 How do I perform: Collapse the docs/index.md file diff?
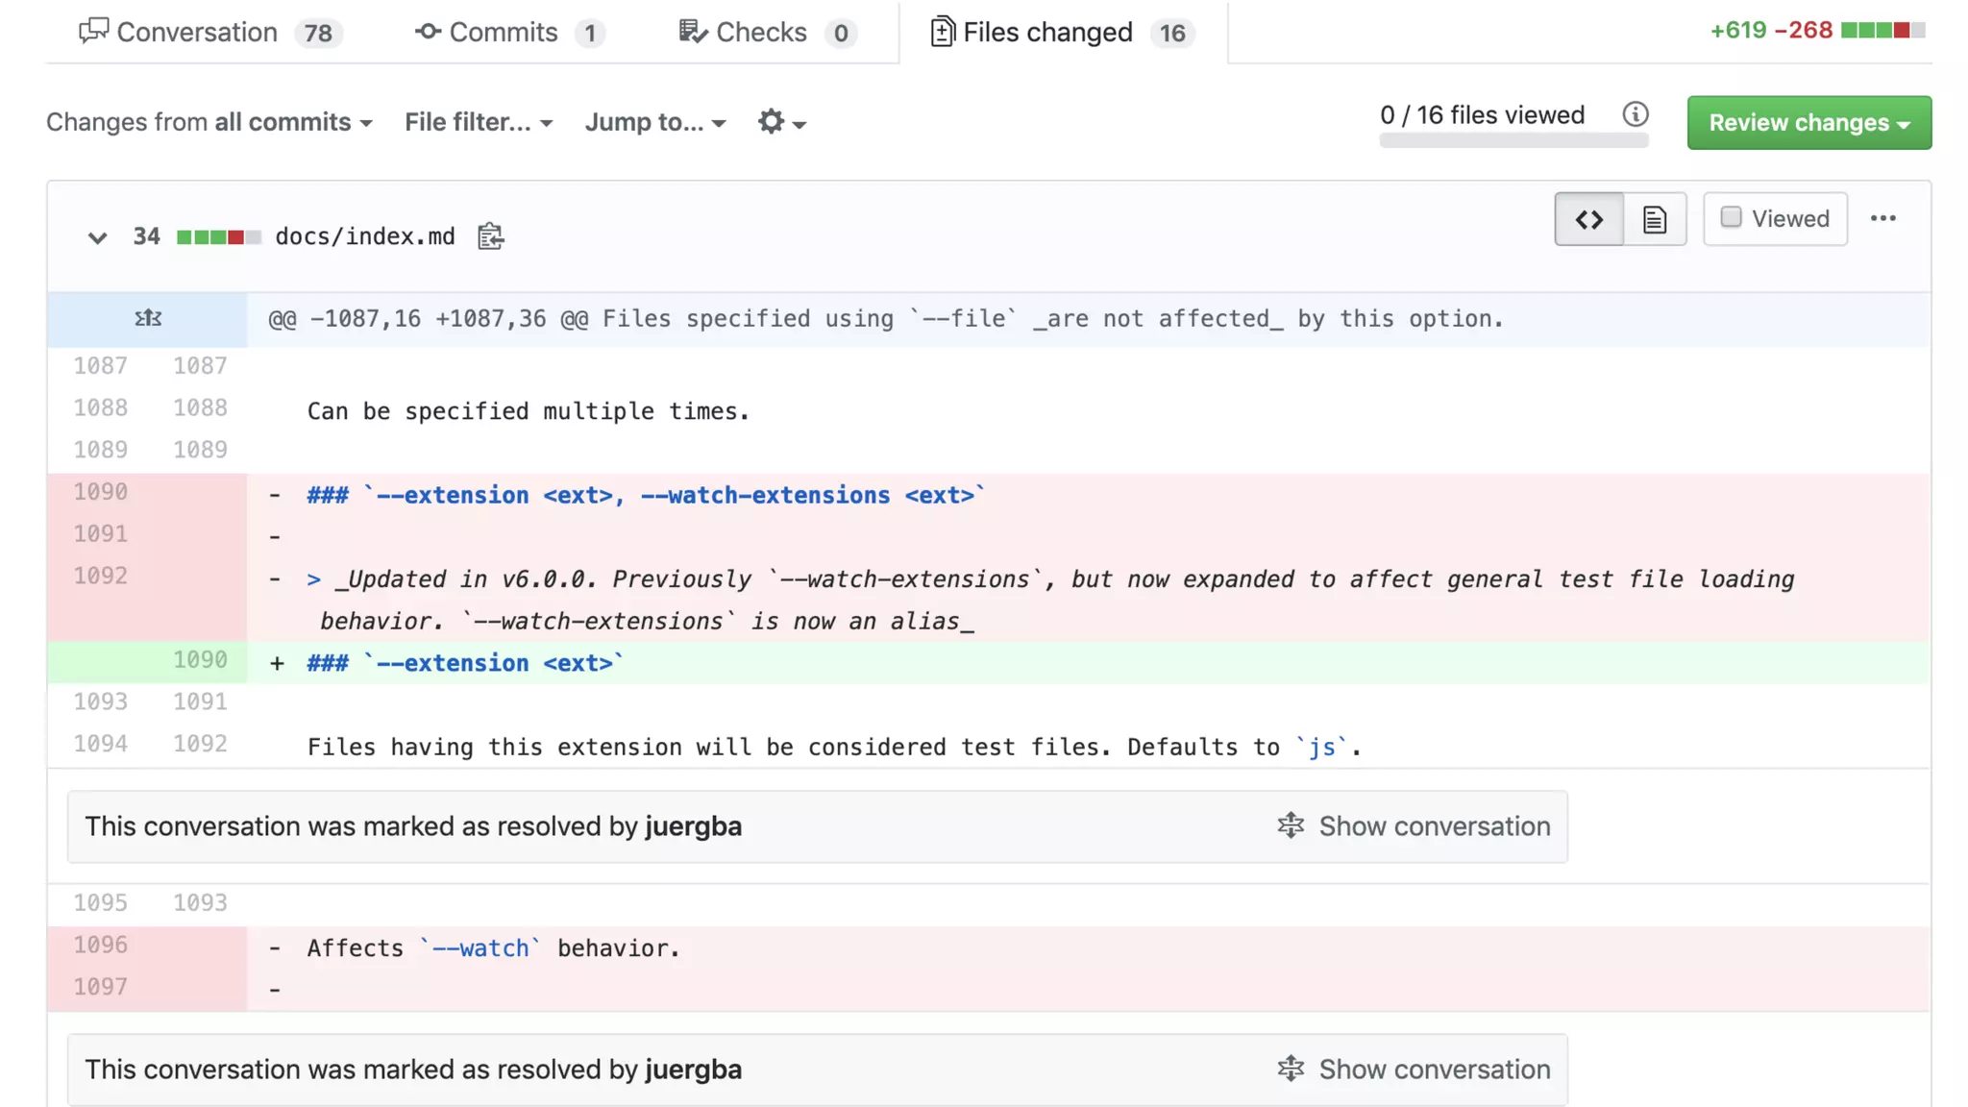(97, 237)
